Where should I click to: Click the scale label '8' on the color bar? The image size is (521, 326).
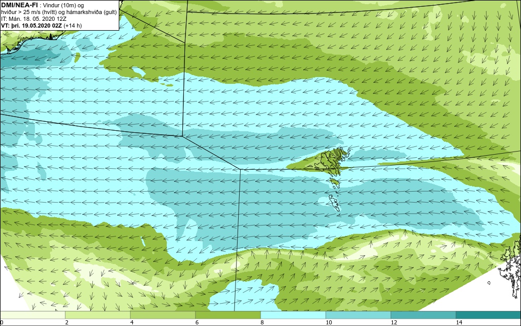(x=262, y=322)
